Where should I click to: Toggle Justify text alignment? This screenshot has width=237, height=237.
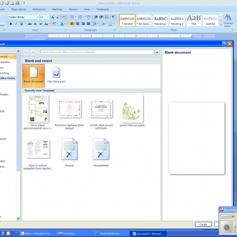[89, 24]
